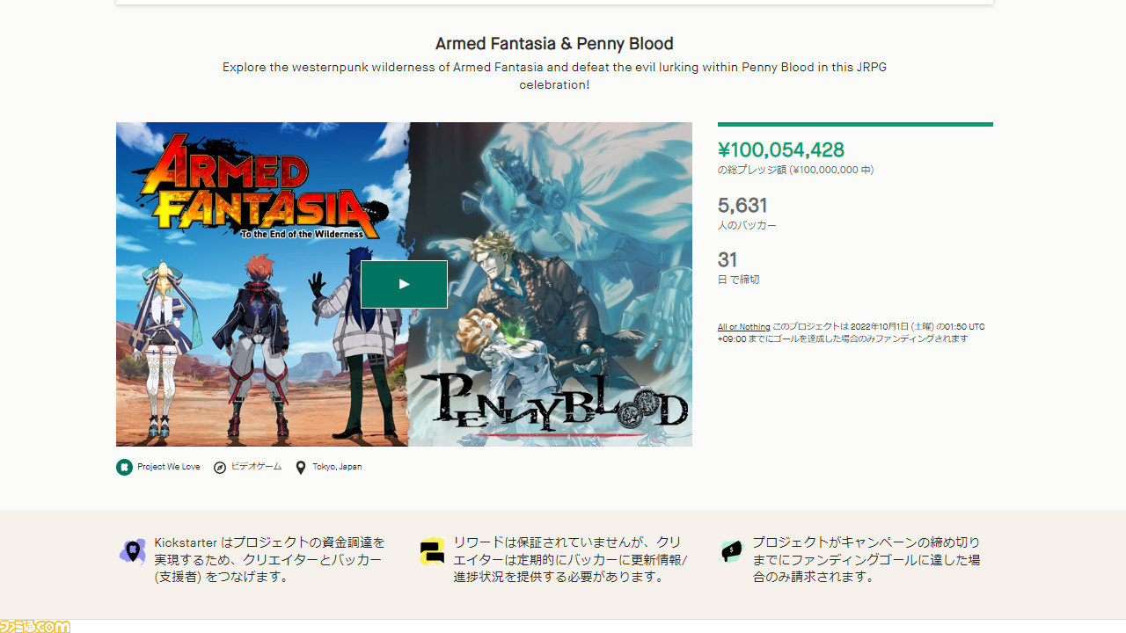Screen dimensions: 1126x633
Task: Open the All or Nothing link
Action: pos(743,327)
